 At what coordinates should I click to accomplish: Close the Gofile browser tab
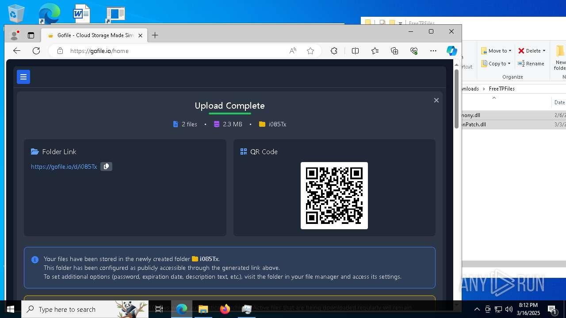pos(141,35)
